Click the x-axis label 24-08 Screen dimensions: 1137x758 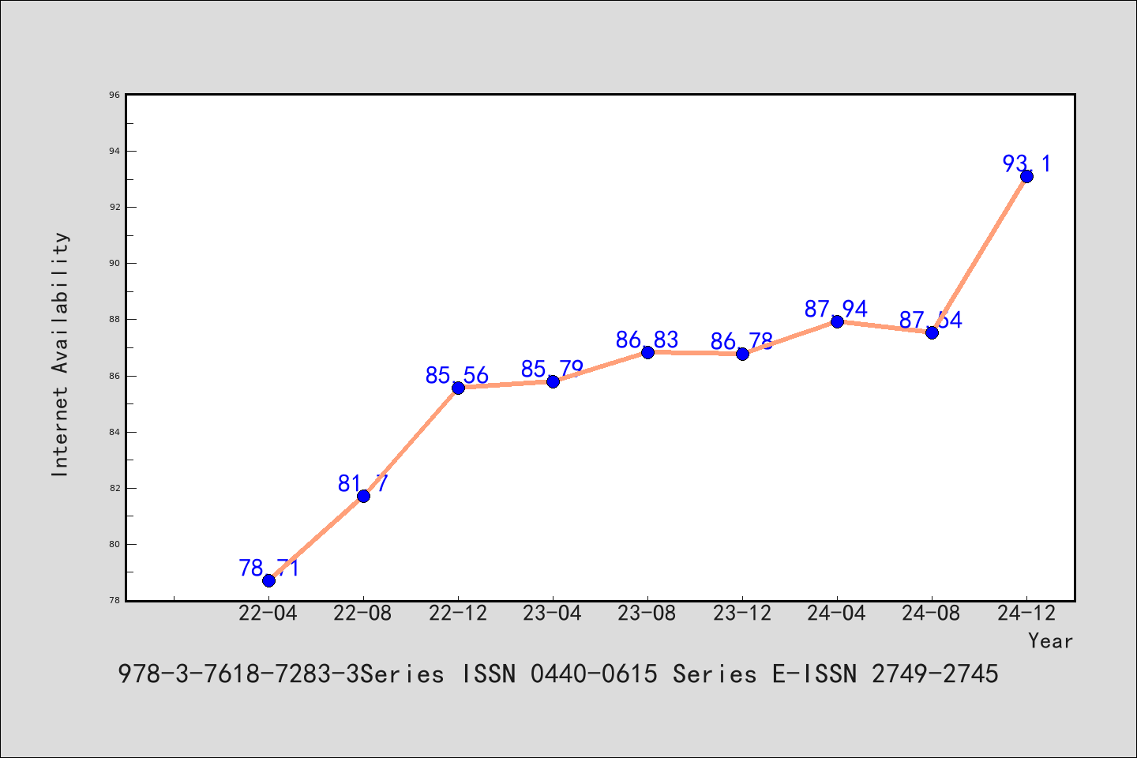932,614
